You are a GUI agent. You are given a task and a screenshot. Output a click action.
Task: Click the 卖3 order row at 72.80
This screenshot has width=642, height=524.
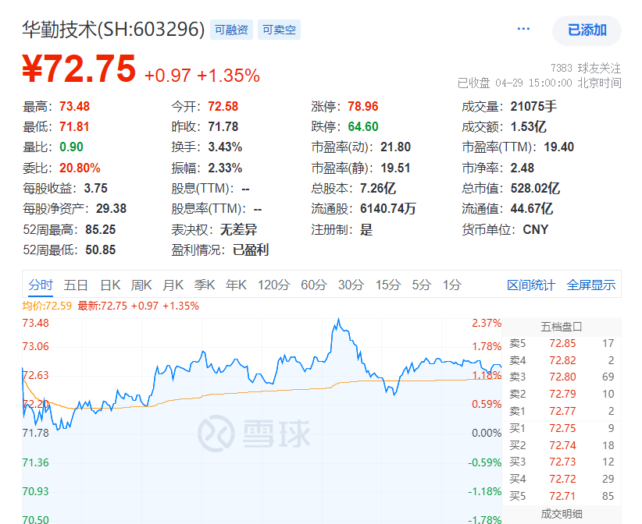[562, 377]
